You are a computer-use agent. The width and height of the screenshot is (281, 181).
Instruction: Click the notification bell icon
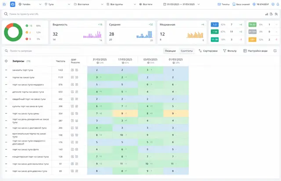pyautogui.click(x=277, y=4)
